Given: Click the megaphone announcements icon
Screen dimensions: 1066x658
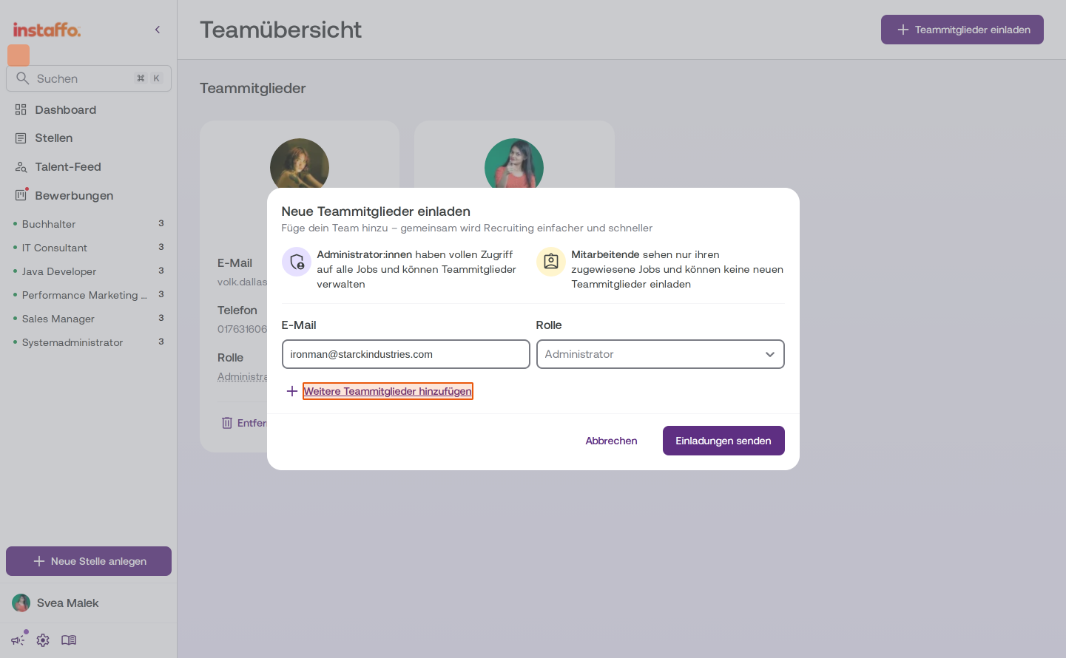Looking at the screenshot, I should coord(18,640).
